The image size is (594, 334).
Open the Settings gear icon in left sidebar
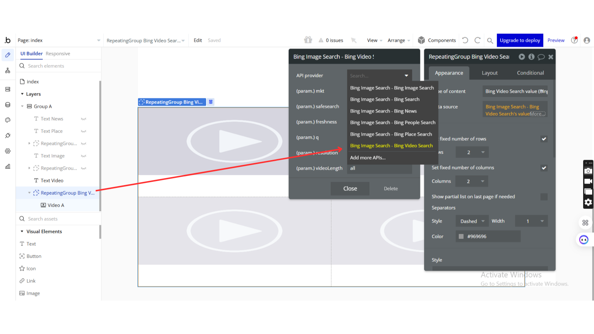tap(8, 151)
